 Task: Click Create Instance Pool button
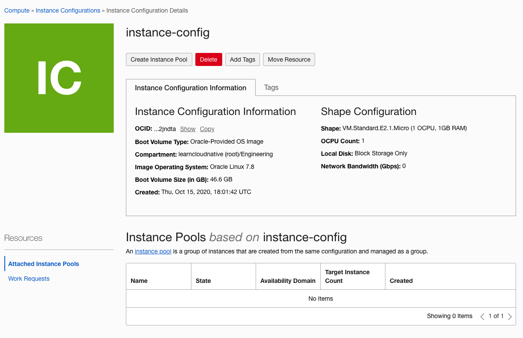click(159, 59)
